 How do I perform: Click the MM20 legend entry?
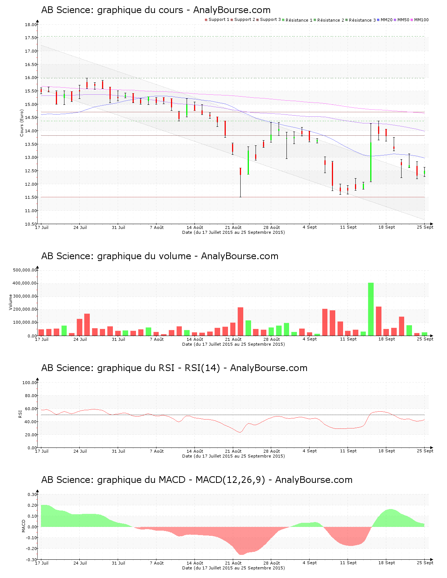(385, 20)
